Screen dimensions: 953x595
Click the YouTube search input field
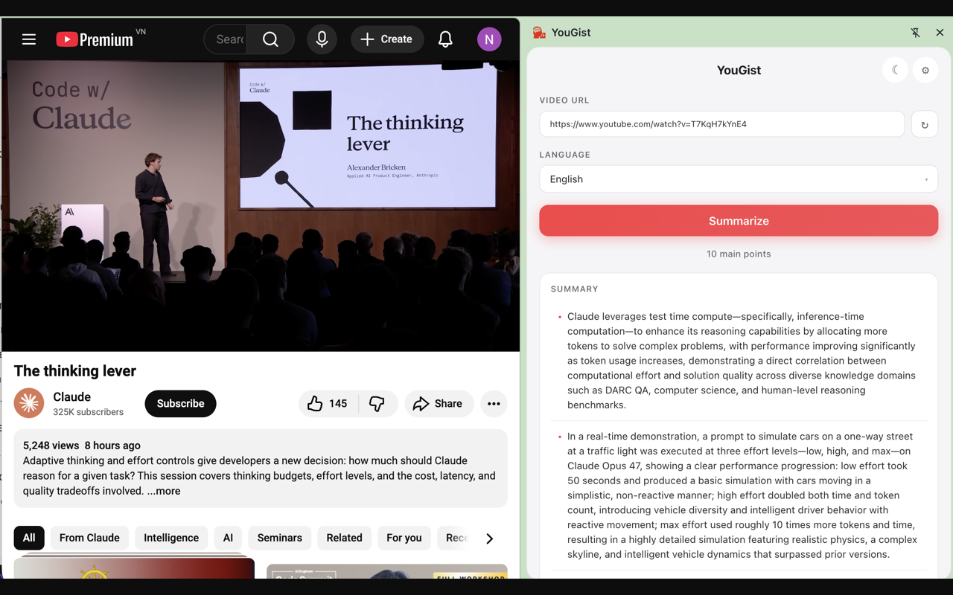tap(226, 39)
